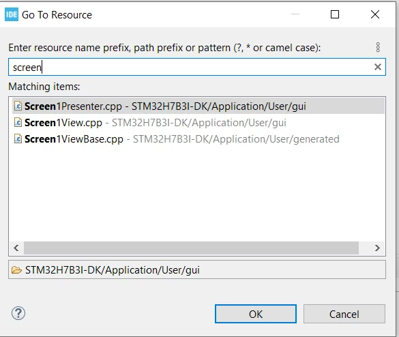399x337 pixels.
Task: Select Screen1Presenter.cpp in matching items
Action: tap(198, 106)
